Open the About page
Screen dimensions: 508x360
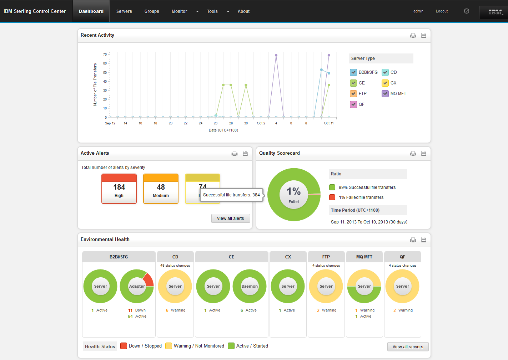[243, 11]
